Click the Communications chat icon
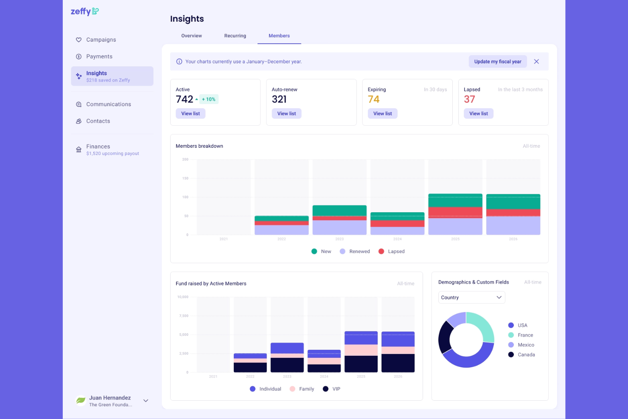 [x=78, y=104]
